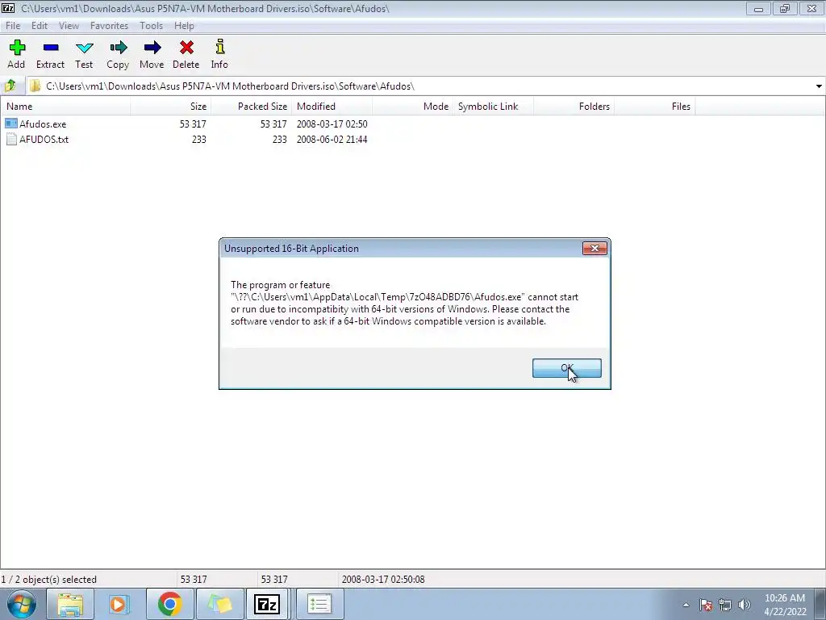Close the Unsupported 16-Bit Application dialog
The height and width of the screenshot is (620, 826).
tap(594, 248)
